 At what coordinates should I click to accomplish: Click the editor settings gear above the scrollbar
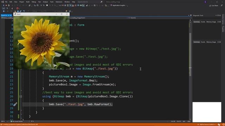[x=191, y=15]
